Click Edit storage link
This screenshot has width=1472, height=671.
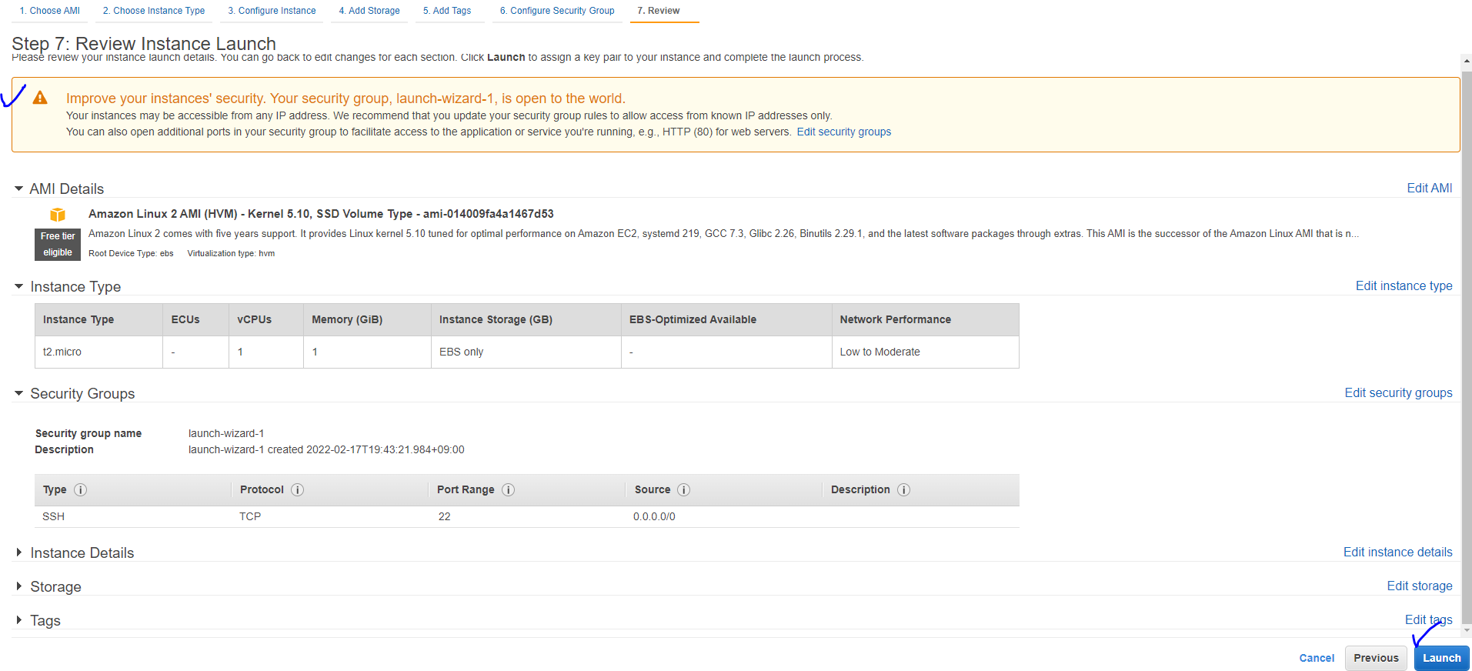point(1419,586)
